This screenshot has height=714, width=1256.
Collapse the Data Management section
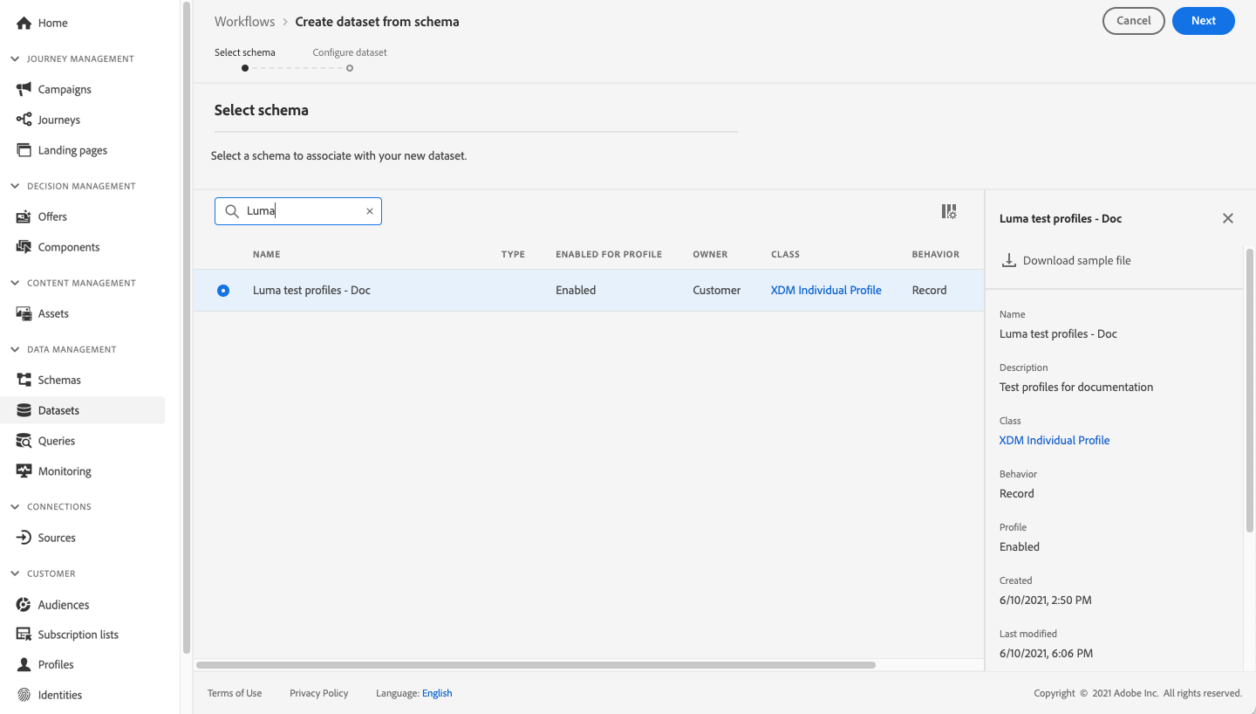point(15,349)
